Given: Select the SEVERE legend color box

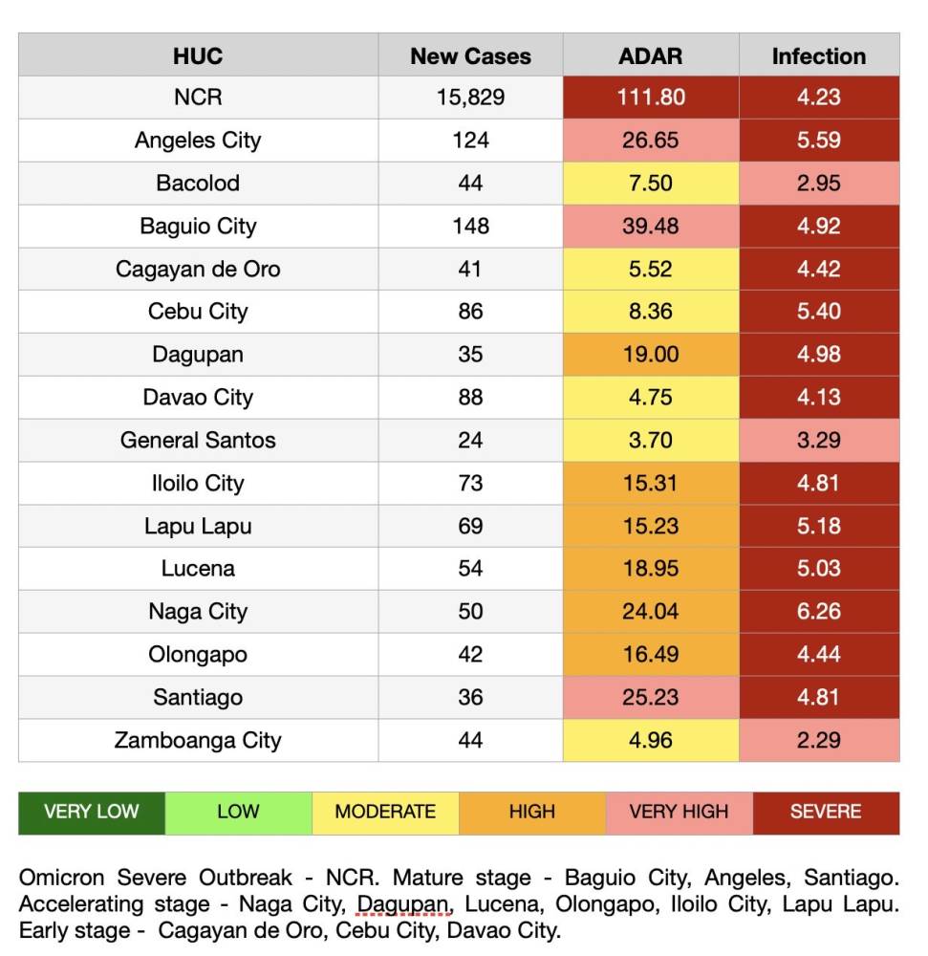Looking at the screenshot, I should (826, 813).
